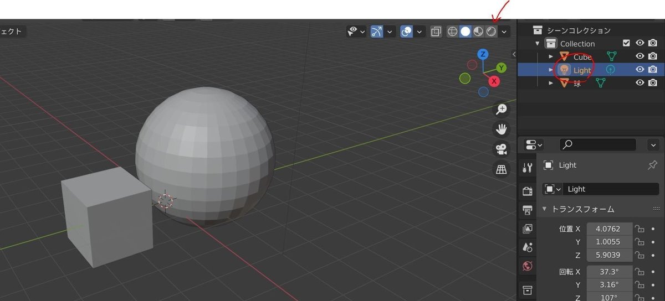Pin the Light properties context
The image size is (665, 301).
coord(652,165)
